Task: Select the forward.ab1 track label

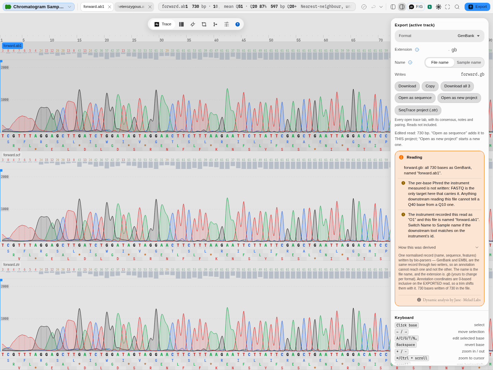Action: 12,46
